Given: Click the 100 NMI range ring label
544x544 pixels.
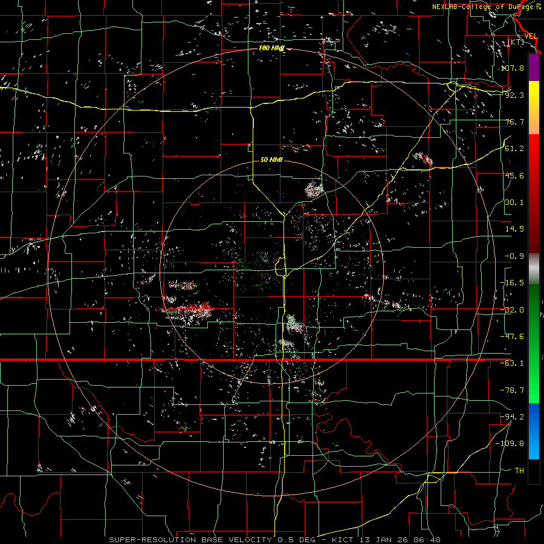Looking at the screenshot, I should (x=271, y=48).
